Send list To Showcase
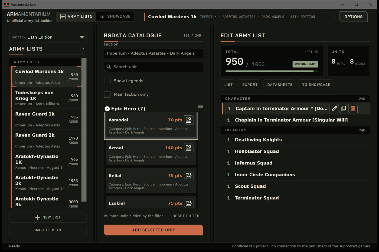 [x=316, y=85]
